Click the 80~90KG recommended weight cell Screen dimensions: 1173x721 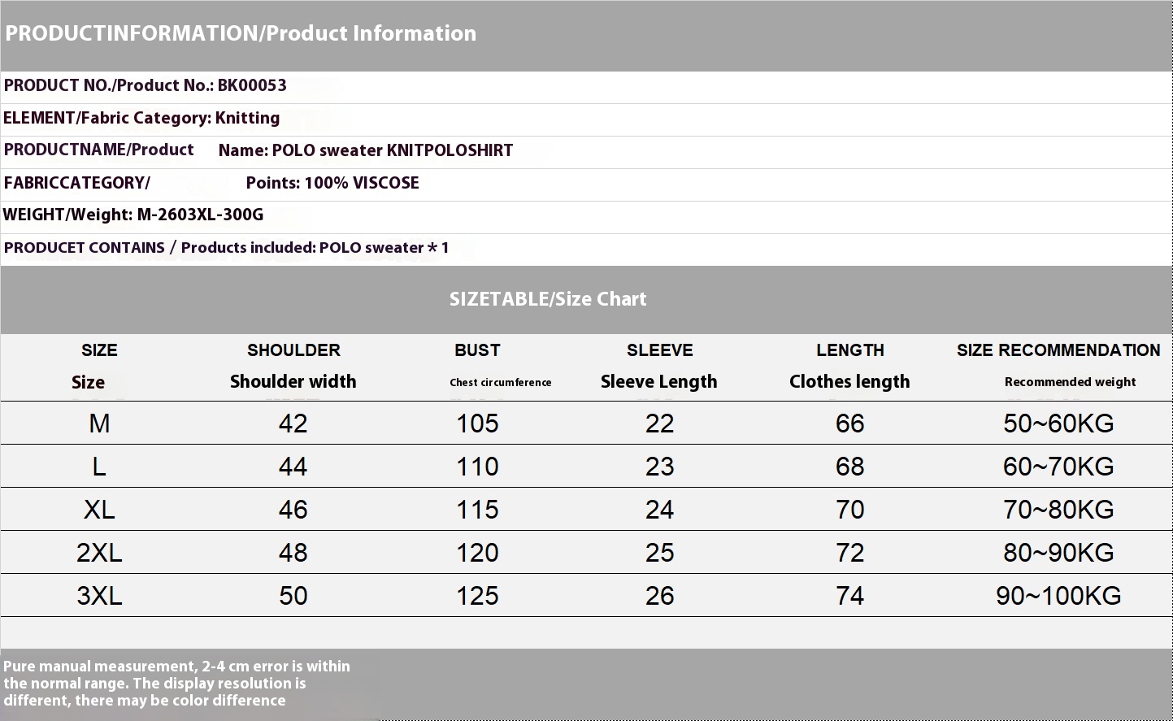[x=1058, y=553]
